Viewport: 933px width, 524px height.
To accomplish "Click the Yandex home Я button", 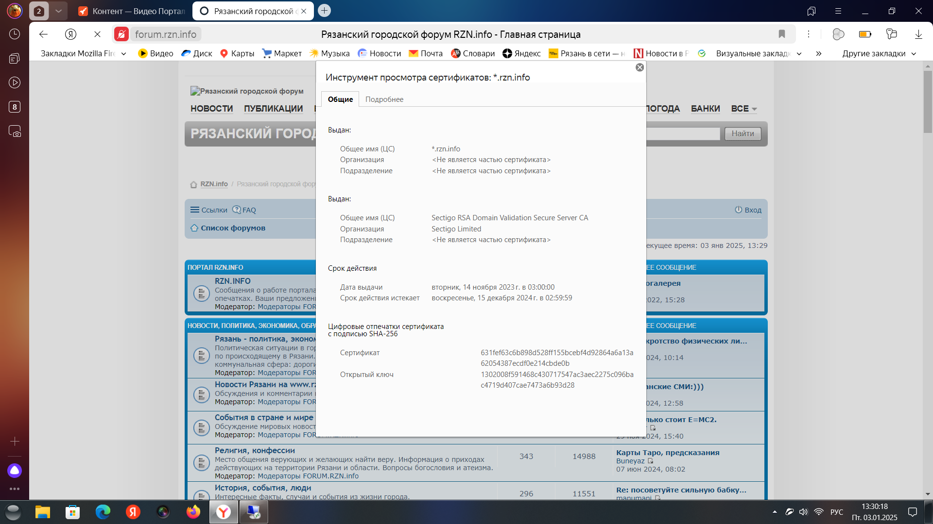I will pyautogui.click(x=71, y=34).
